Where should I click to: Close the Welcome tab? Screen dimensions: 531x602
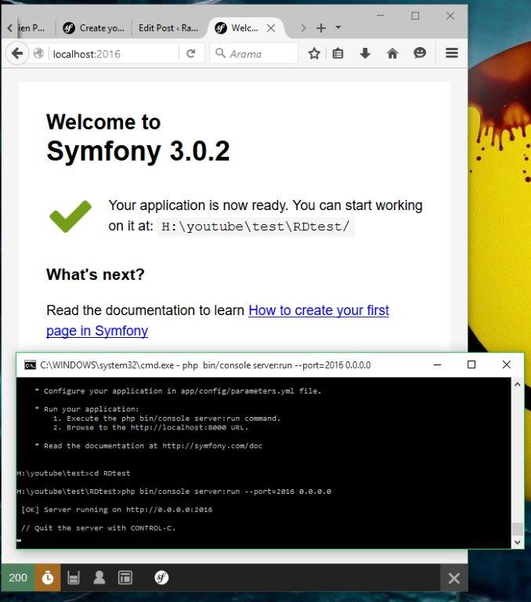pos(271,28)
